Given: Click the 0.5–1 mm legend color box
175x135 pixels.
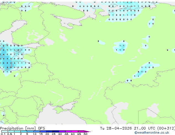Looking at the screenshot, I should (x=11, y=131).
